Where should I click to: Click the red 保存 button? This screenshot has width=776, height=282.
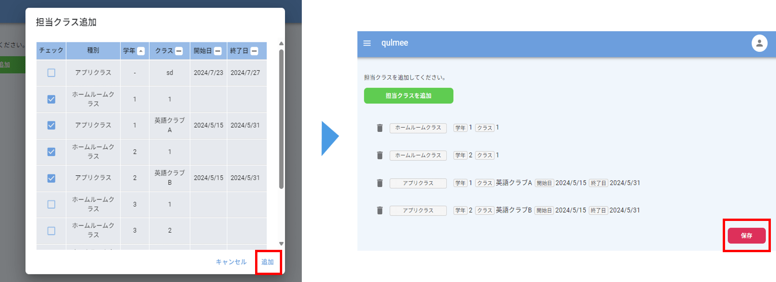tap(747, 235)
